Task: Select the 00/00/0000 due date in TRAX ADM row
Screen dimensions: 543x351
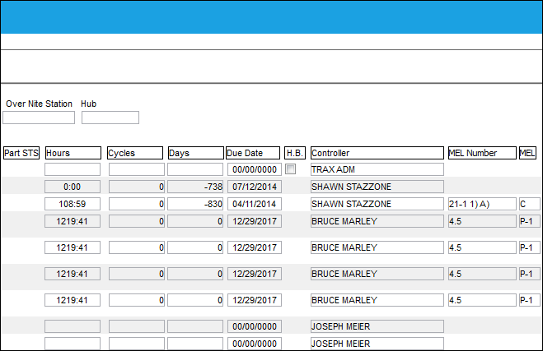Action: coord(255,169)
